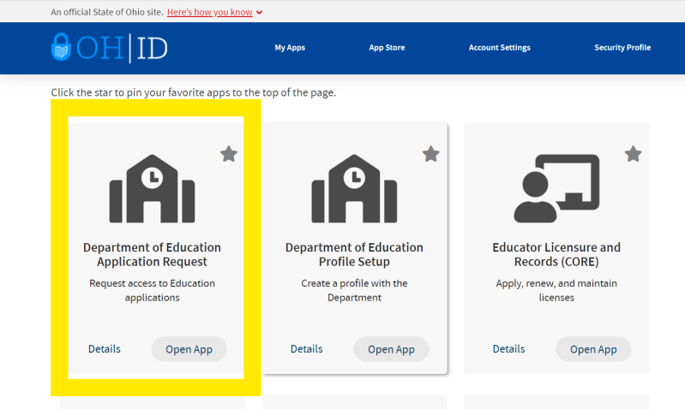Screen dimensions: 685x409
Task: Toggle star on Department of Education Profile Setup
Action: tap(430, 153)
